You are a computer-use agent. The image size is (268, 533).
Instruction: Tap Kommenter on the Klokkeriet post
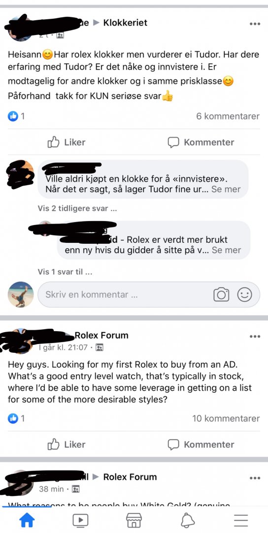[x=201, y=142]
